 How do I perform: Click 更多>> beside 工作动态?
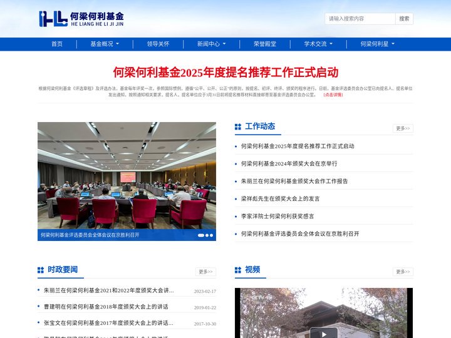(x=403, y=128)
